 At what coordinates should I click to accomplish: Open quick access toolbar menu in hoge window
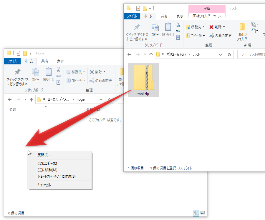30,53
